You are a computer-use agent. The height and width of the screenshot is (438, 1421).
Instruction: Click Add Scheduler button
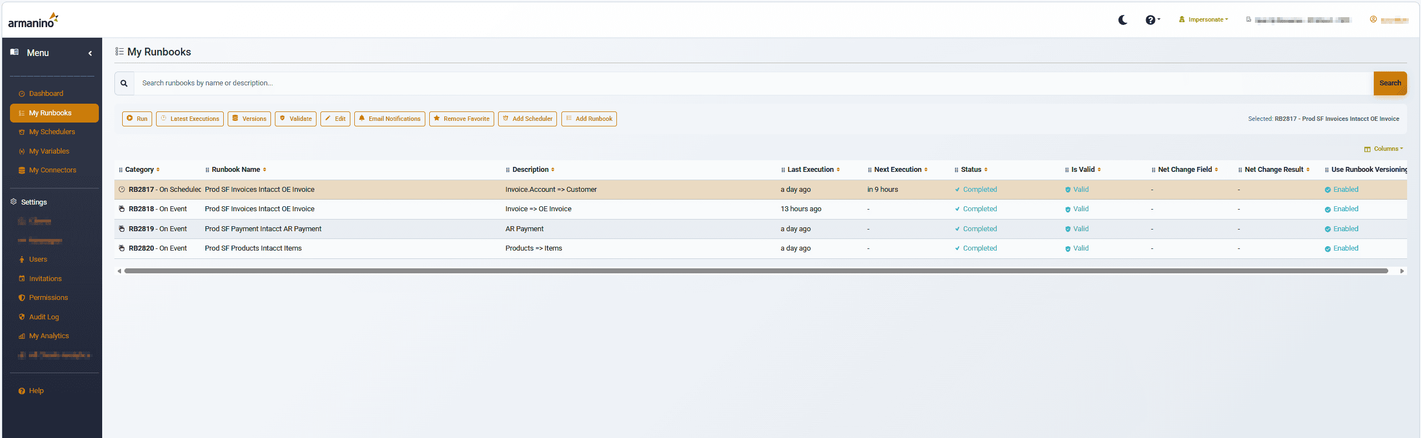528,119
